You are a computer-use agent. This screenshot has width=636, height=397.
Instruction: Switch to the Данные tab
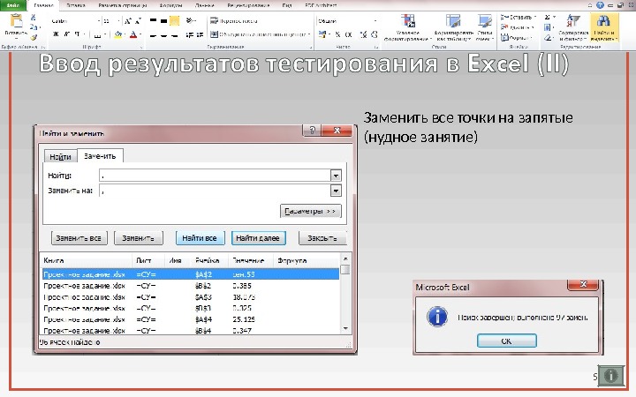(204, 5)
